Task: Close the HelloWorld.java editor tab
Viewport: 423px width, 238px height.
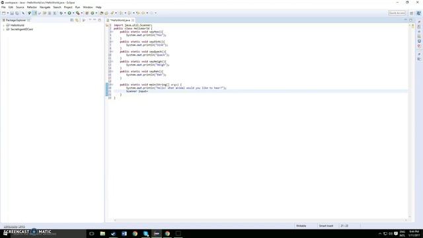Action: click(133, 20)
